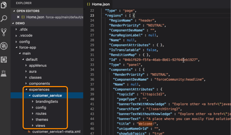Image resolution: width=231 pixels, height=135 pixels.
Task: Expand the appMenus folder arrow
Action: [x=26, y=65]
